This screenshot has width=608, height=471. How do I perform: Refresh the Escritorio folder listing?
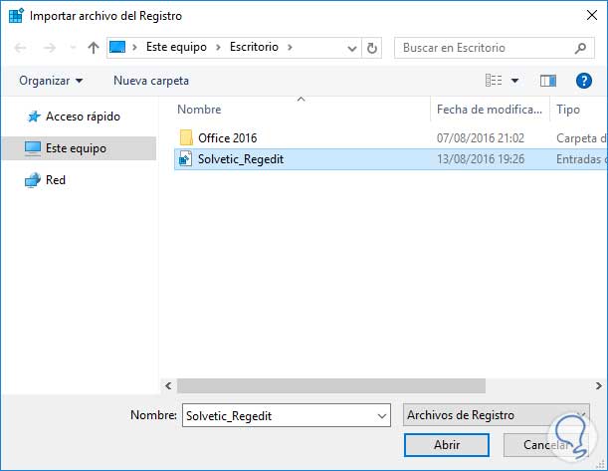(x=372, y=48)
